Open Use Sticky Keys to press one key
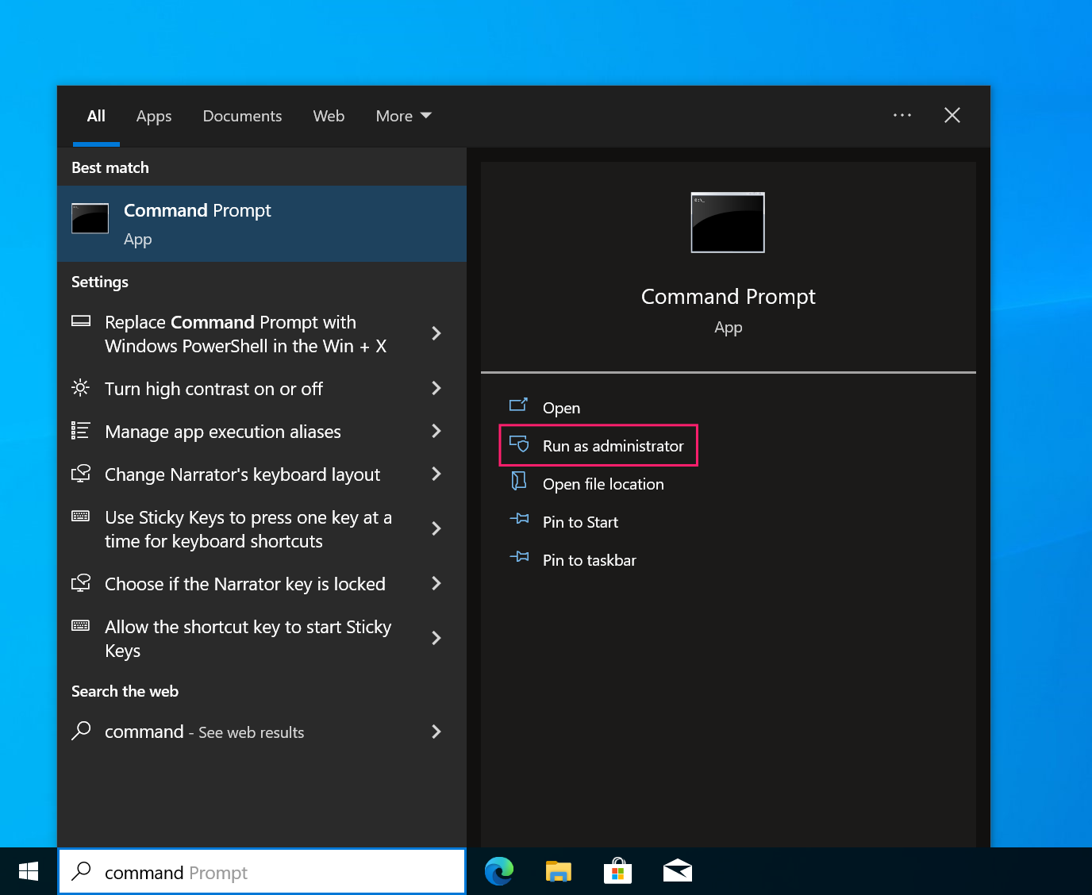 (262, 529)
